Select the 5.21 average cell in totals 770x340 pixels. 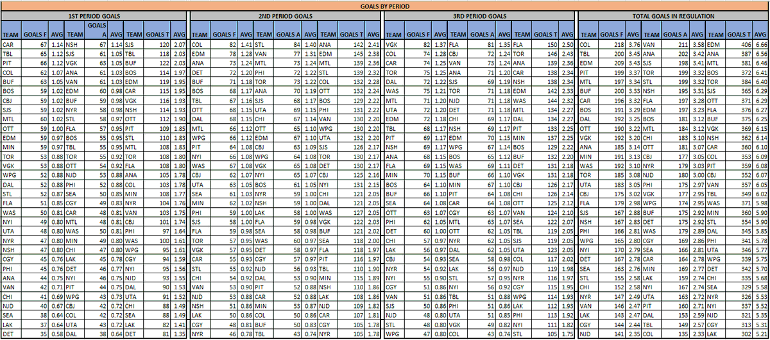[x=762, y=334]
